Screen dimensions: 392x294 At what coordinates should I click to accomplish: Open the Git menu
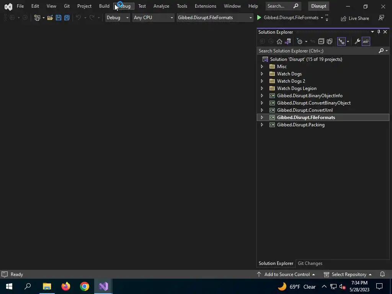(67, 6)
